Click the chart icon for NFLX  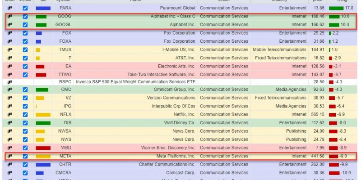point(9,114)
